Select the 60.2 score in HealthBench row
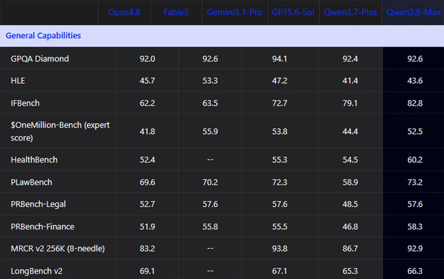The image size is (444, 279). (415, 160)
